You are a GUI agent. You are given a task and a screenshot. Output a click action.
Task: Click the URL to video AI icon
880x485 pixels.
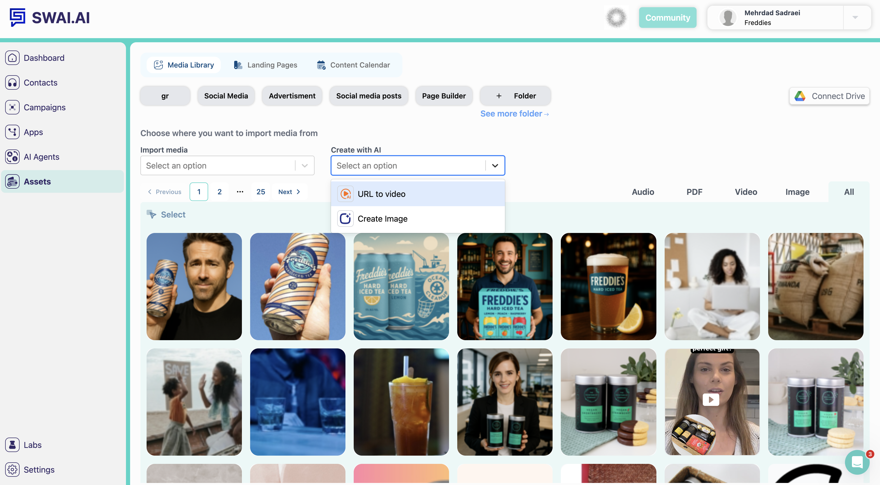345,194
